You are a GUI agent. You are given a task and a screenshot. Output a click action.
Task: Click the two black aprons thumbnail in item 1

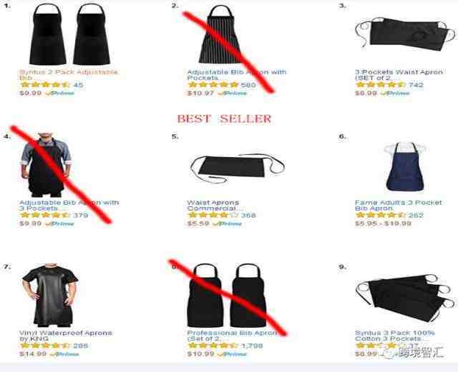(x=70, y=34)
